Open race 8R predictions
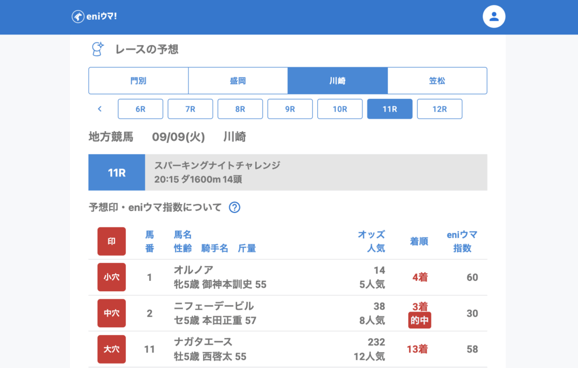578x368 pixels. pyautogui.click(x=240, y=109)
